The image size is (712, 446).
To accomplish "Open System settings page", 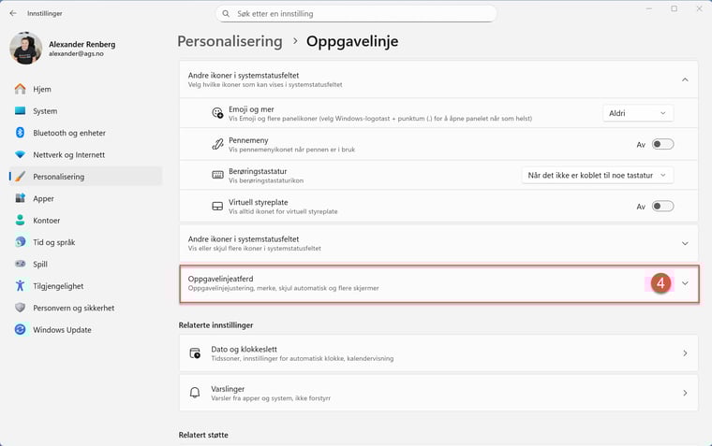I will click(x=86, y=110).
